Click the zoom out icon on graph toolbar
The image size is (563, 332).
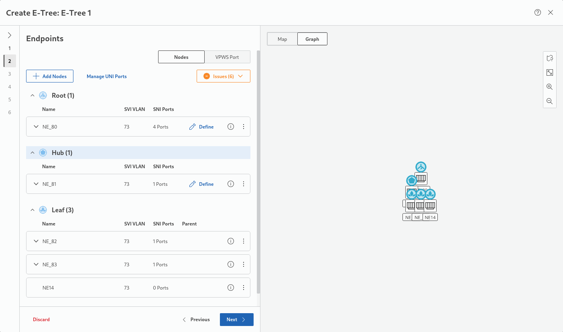click(550, 101)
